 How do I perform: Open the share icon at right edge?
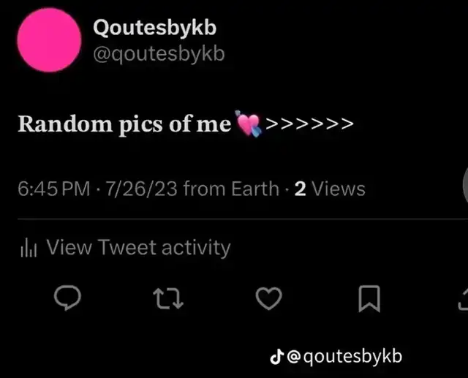[463, 300]
